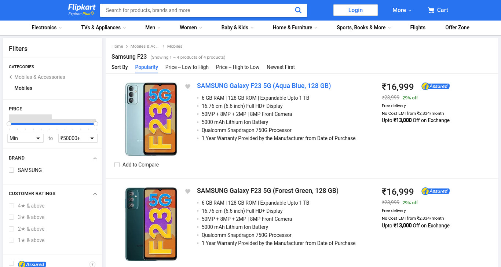The image size is (501, 267).
Task: Click the Explore Plus icon under the logo
Action: click(92, 14)
